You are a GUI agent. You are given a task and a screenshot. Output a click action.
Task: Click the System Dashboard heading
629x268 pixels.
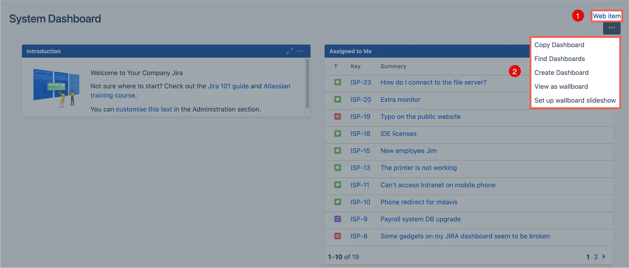[x=55, y=19]
